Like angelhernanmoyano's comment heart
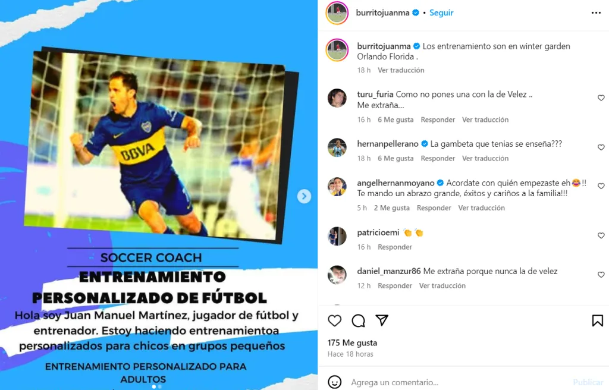This screenshot has width=609, height=390. point(601,186)
